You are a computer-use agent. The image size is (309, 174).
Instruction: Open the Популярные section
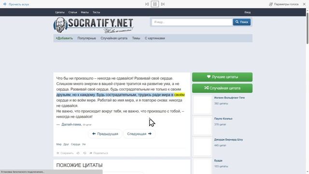coord(87,38)
